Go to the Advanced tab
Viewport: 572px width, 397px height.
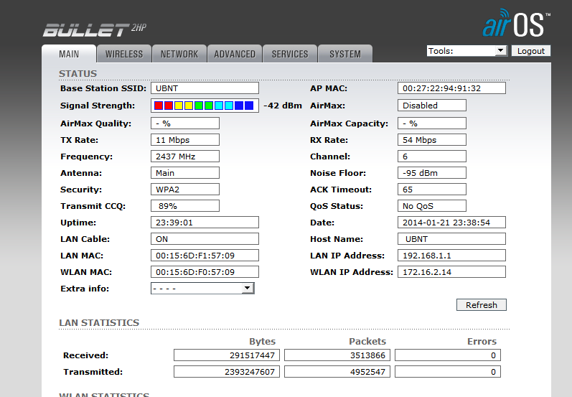click(235, 54)
